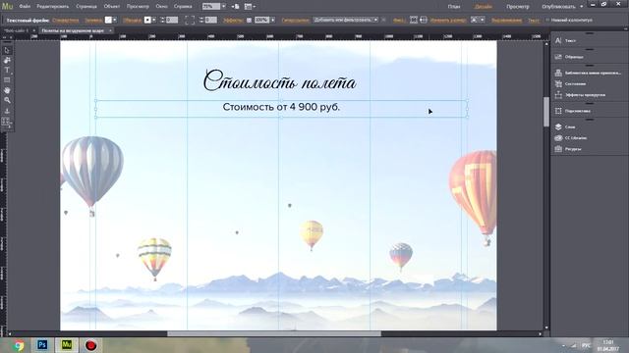The width and height of the screenshot is (629, 353).
Task: Open the Состояния panel icon
Action: (x=558, y=83)
